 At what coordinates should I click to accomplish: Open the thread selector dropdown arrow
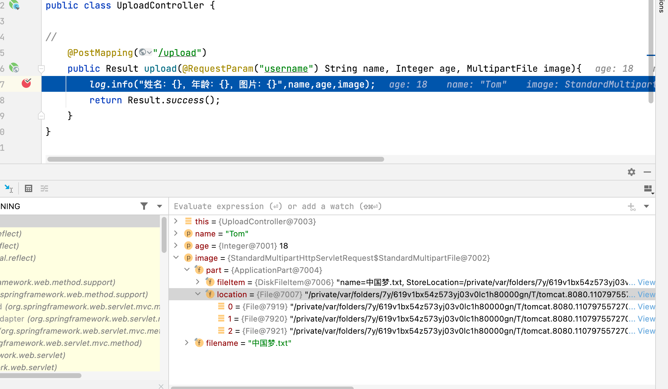click(x=160, y=206)
